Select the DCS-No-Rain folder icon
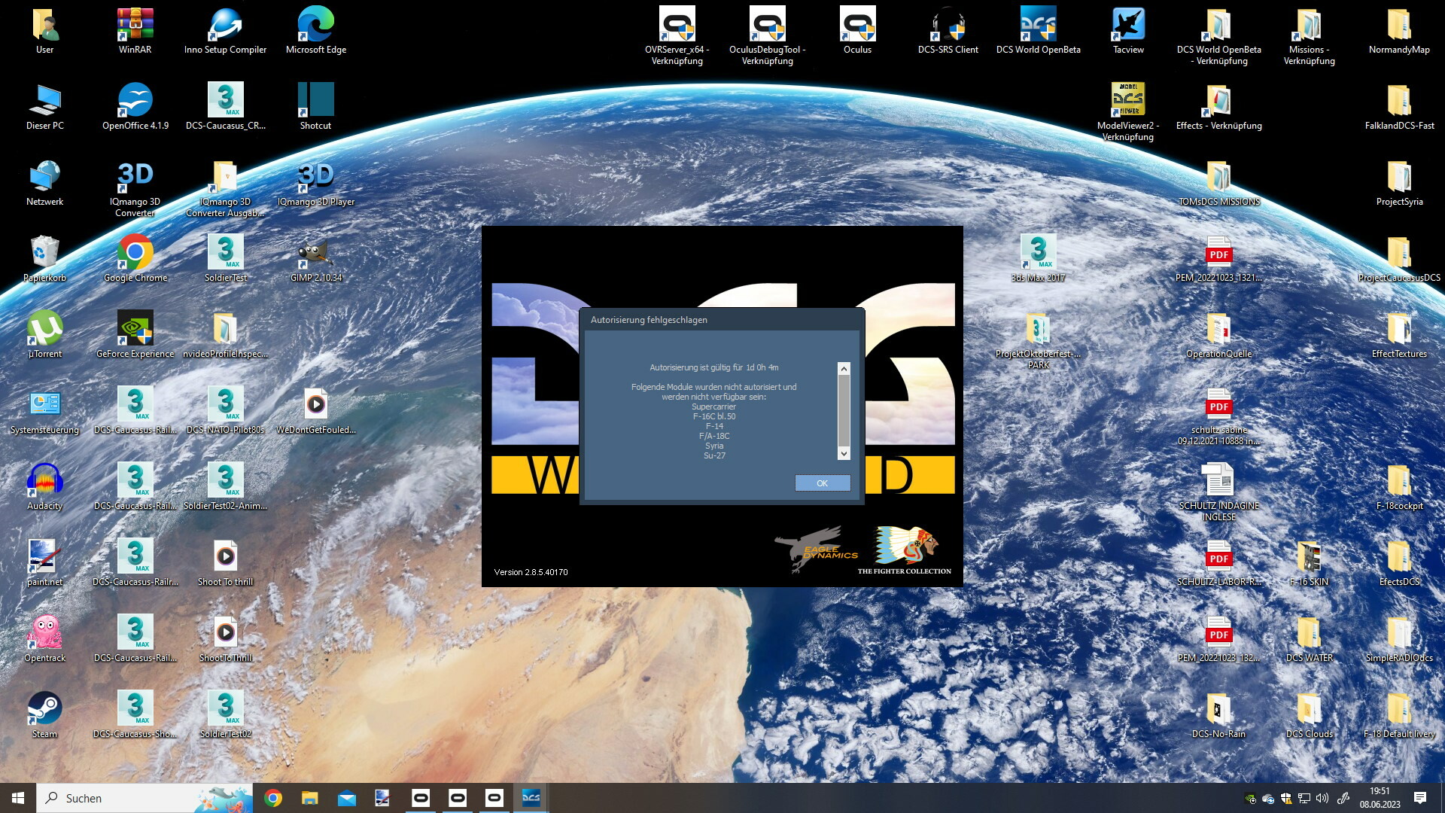 point(1219,715)
